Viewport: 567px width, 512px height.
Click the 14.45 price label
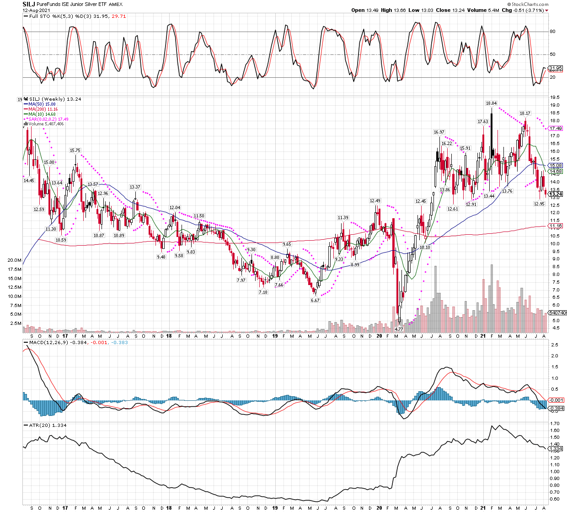point(29,180)
